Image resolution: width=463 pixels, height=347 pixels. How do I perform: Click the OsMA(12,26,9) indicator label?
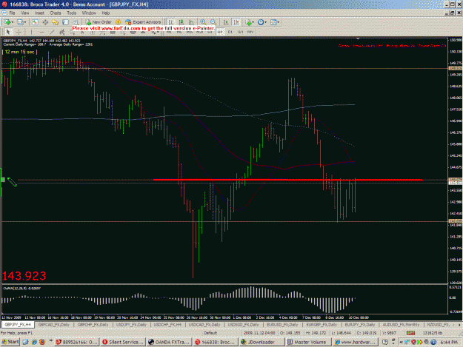(x=22, y=289)
